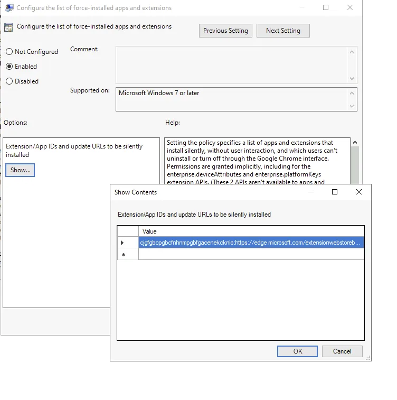Select the extension ID value row
The width and height of the screenshot is (397, 400).
(x=251, y=243)
